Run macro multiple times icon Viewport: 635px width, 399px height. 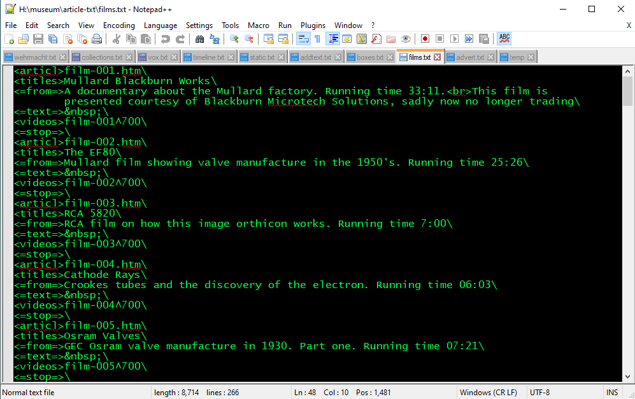(x=469, y=39)
